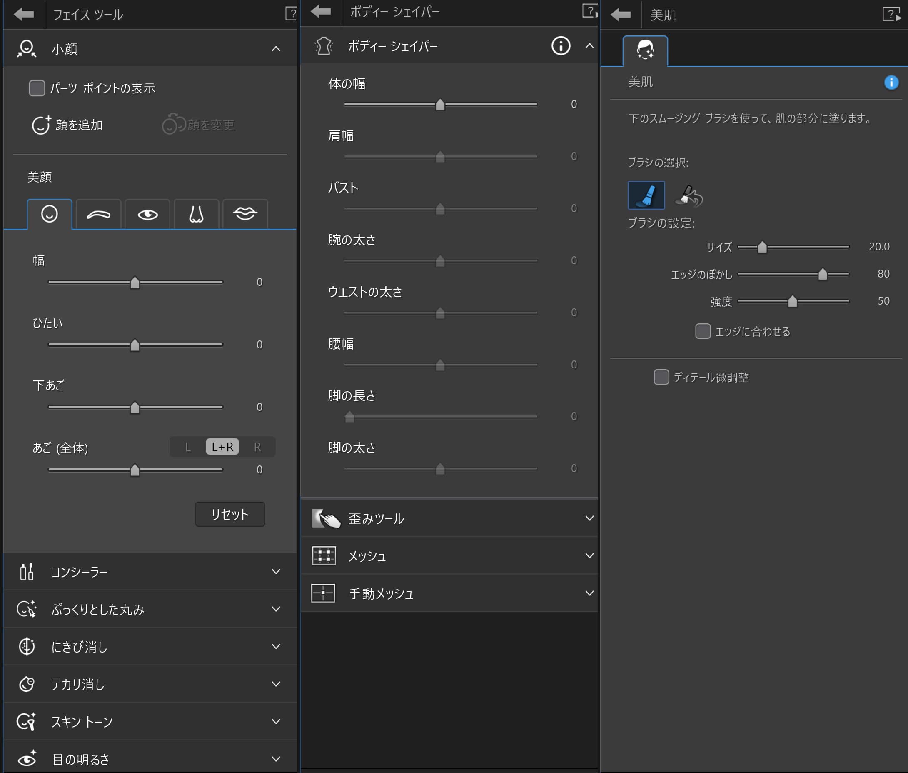Click the 顔を追加 button
Viewport: 908px width, 773px height.
click(68, 125)
